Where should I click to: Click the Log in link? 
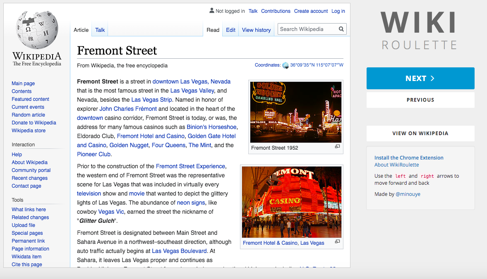(x=338, y=11)
